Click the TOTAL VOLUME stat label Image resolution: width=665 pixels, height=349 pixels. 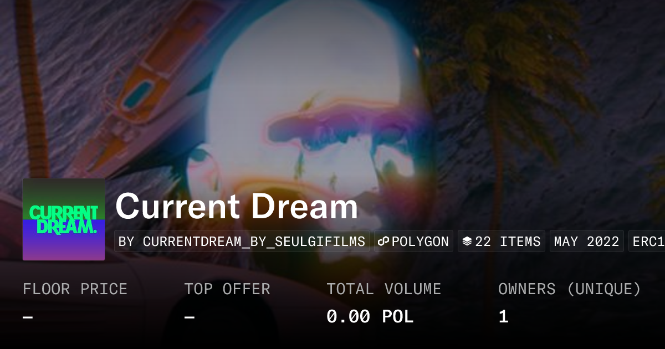(x=383, y=289)
